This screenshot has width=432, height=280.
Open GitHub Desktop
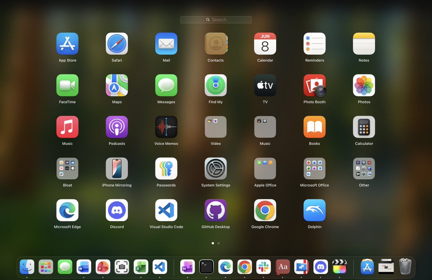coord(216,210)
